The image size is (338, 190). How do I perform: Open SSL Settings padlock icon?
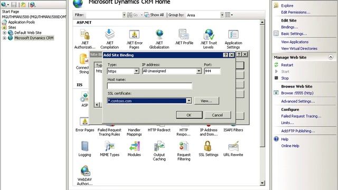pos(208,146)
